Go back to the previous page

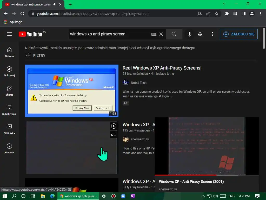[6, 14]
